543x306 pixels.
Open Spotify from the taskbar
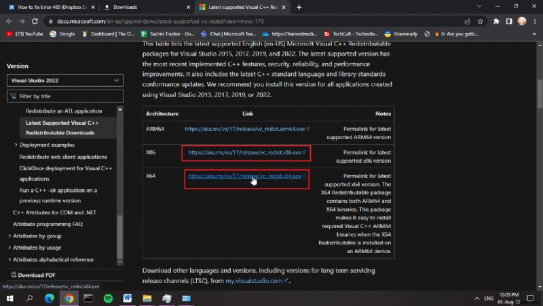click(108, 299)
